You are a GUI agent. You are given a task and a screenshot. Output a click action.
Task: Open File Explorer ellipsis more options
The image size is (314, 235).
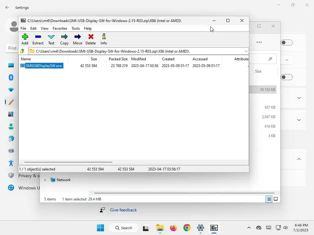click(259, 42)
